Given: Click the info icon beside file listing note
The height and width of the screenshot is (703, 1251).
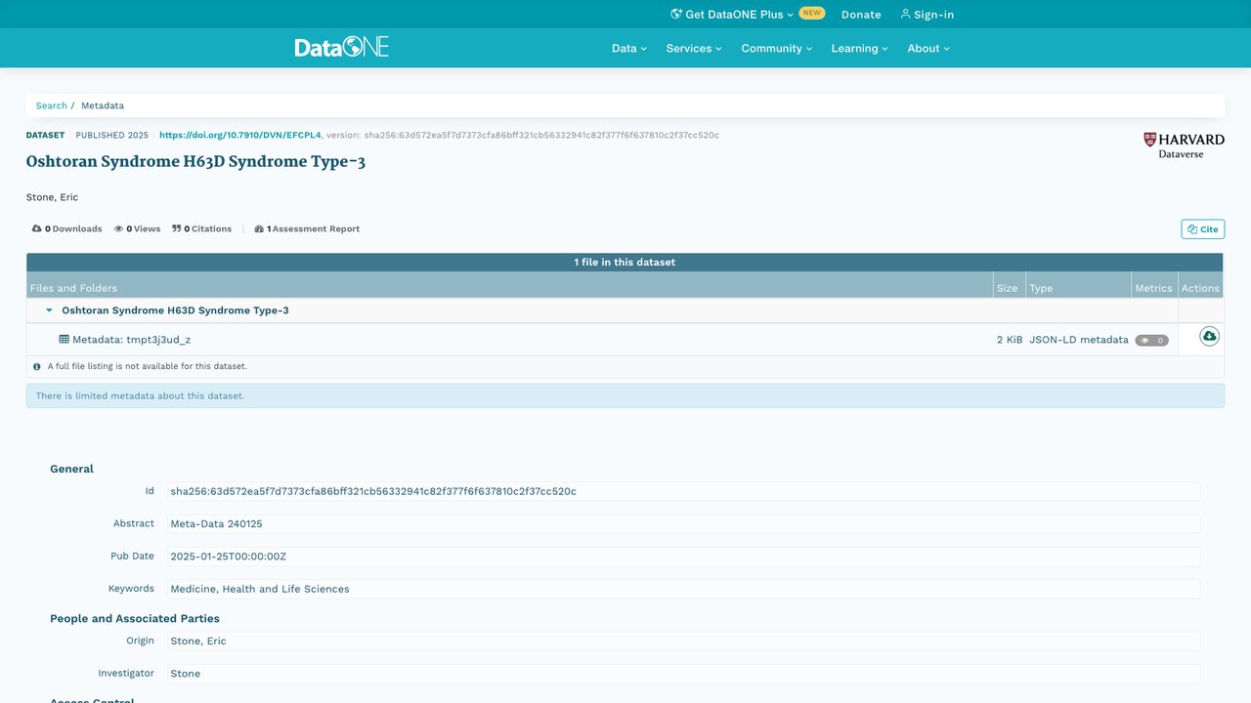Looking at the screenshot, I should coord(37,367).
